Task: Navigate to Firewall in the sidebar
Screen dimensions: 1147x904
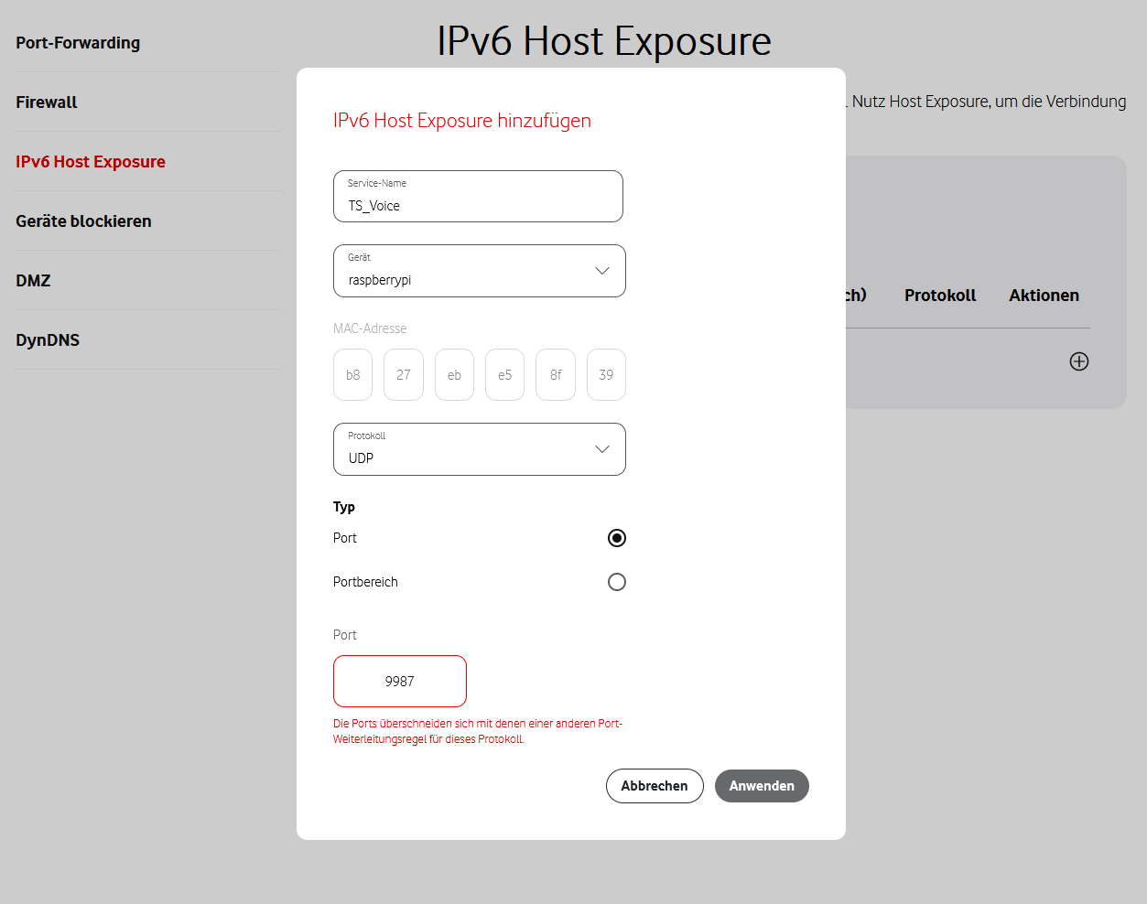Action: click(x=47, y=102)
